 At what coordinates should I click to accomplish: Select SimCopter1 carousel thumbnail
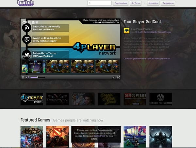tap(135, 99)
